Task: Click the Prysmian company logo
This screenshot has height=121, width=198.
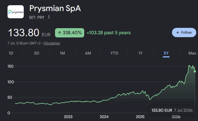Action: 16,12
